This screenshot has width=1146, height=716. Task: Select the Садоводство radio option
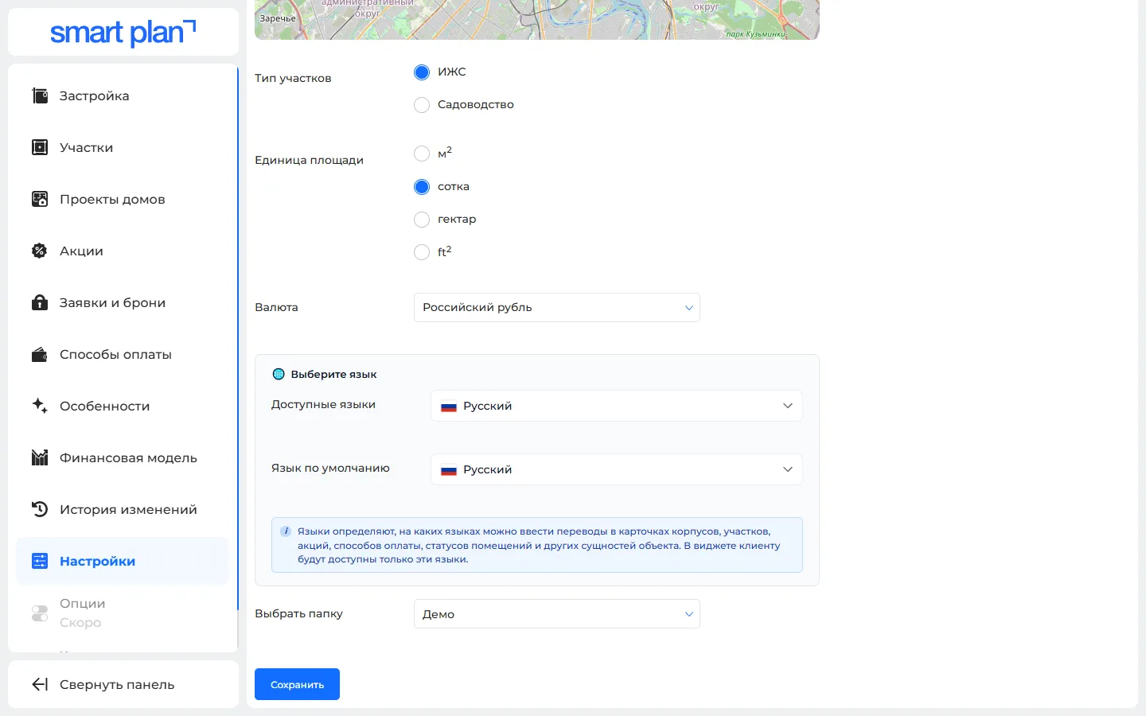(x=422, y=105)
